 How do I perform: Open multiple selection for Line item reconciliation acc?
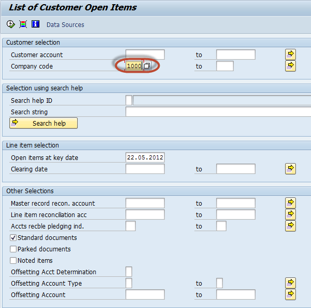(290, 214)
